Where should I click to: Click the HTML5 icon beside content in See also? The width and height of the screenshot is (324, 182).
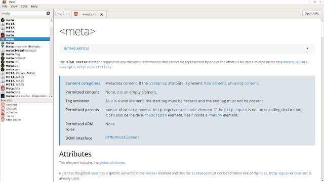[3, 105]
